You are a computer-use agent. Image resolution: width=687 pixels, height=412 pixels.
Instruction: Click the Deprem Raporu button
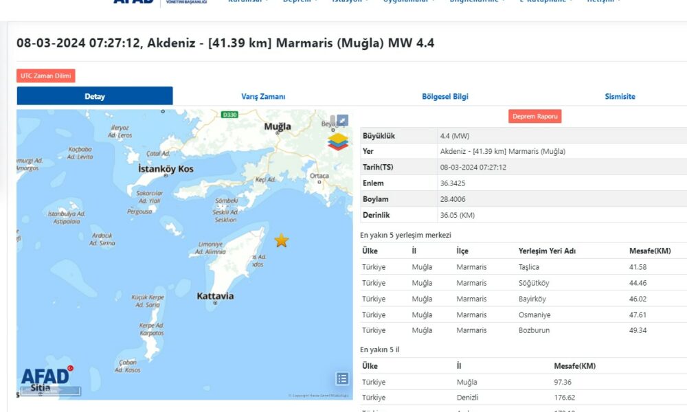click(x=534, y=116)
